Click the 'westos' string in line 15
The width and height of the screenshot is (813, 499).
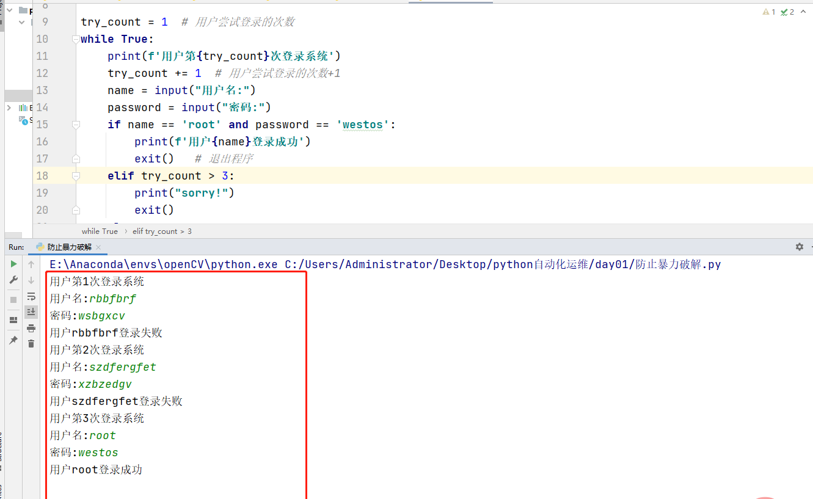coord(363,125)
